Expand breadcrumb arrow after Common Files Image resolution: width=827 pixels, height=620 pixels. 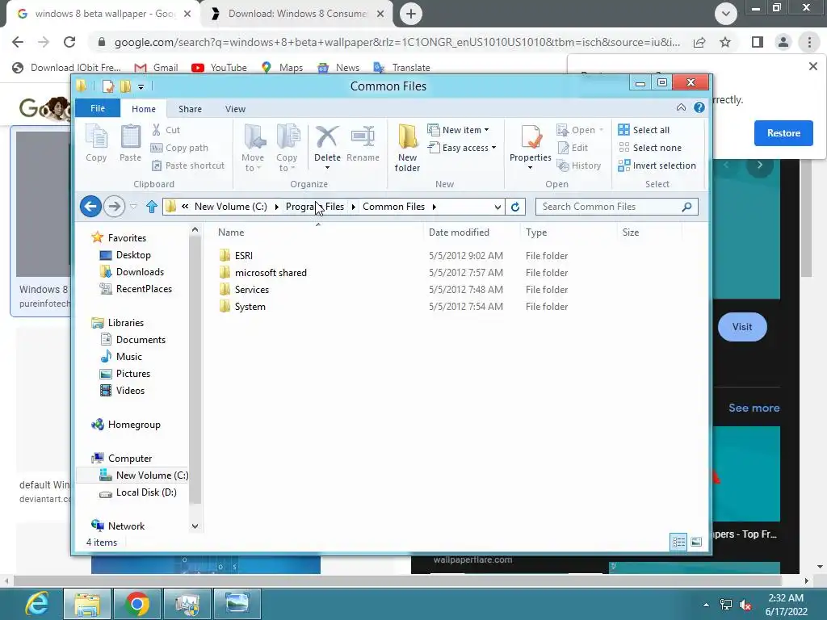tap(434, 207)
